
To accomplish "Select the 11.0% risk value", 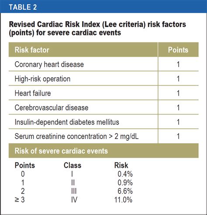I will 123,200.
